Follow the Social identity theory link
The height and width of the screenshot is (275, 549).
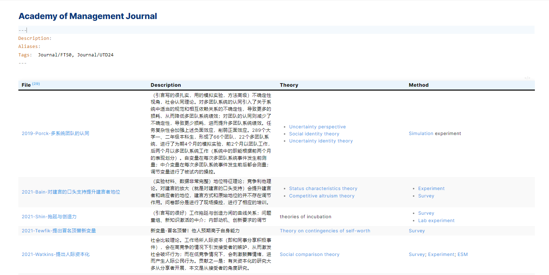click(x=314, y=134)
